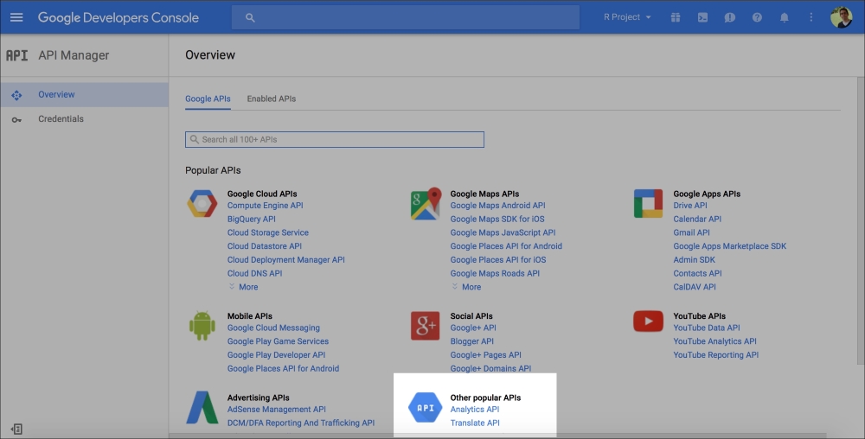Open CalDAV API link
This screenshot has width=865, height=439.
coord(695,287)
